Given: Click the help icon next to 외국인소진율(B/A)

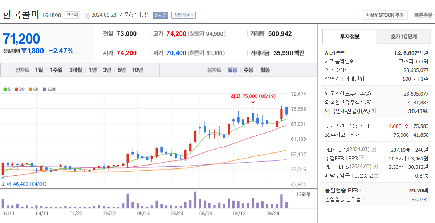Looking at the screenshot, I should click(373, 111).
